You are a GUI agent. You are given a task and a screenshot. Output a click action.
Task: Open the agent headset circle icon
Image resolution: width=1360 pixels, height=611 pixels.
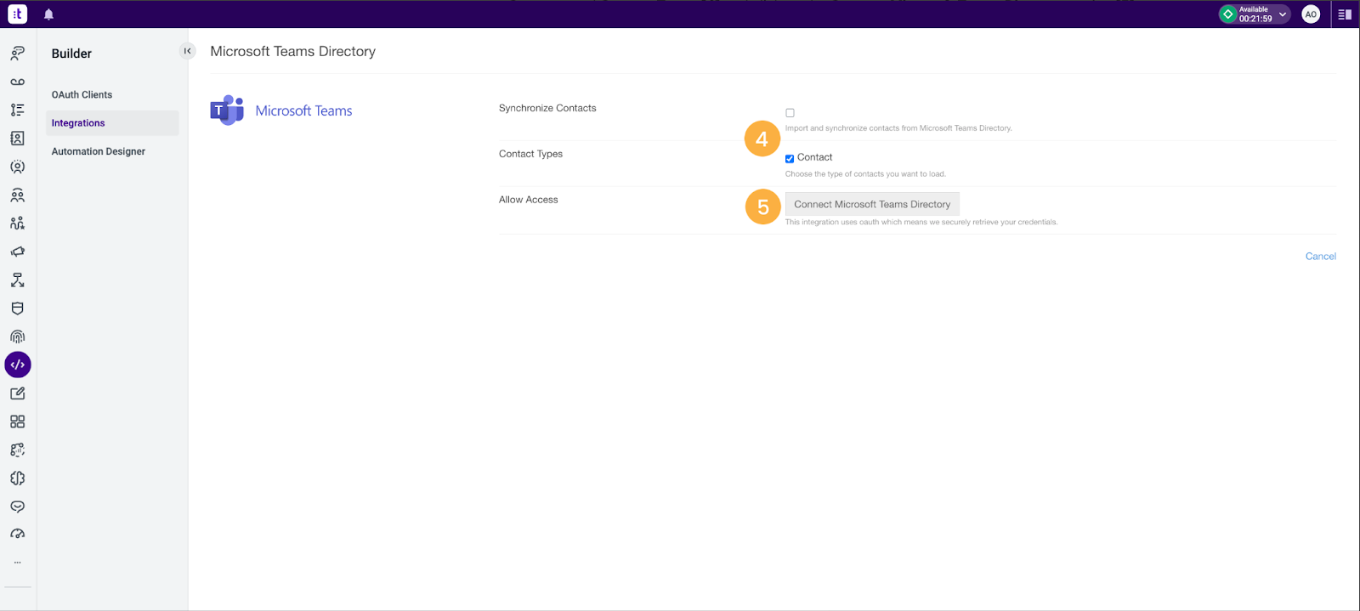(17, 167)
